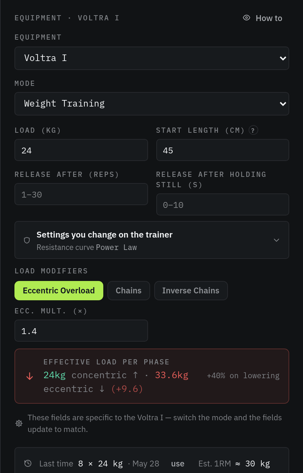Click the Ecc. Mult. field showing 1.4

coord(81,331)
